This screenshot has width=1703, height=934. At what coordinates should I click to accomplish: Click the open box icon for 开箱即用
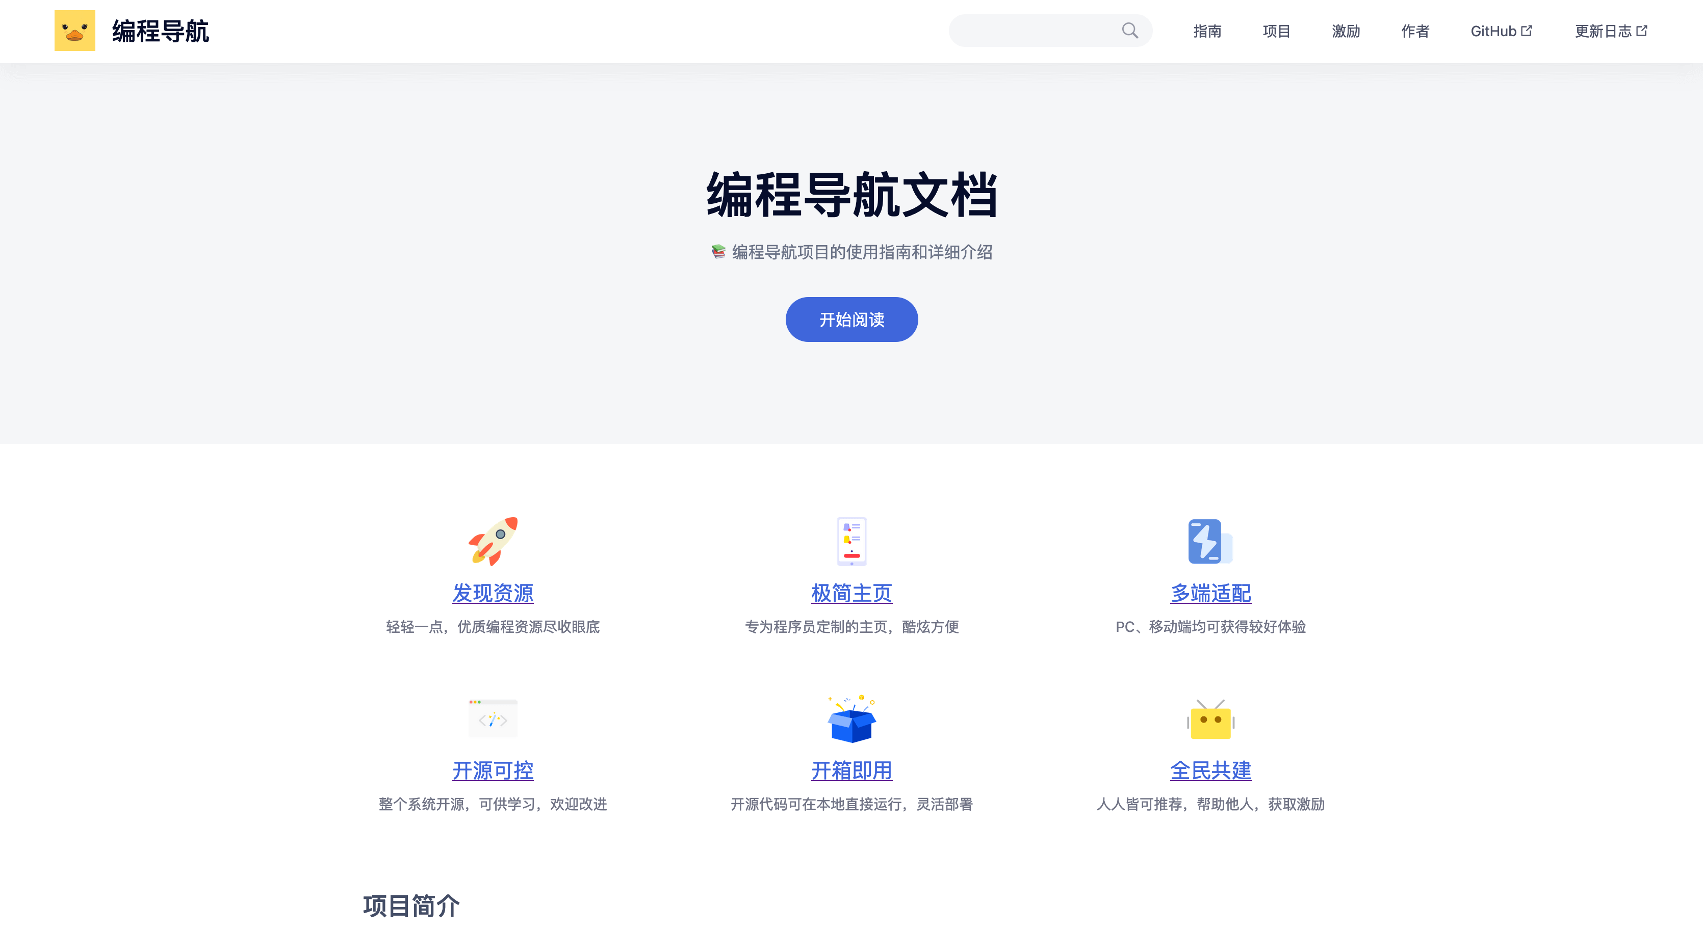[851, 719]
